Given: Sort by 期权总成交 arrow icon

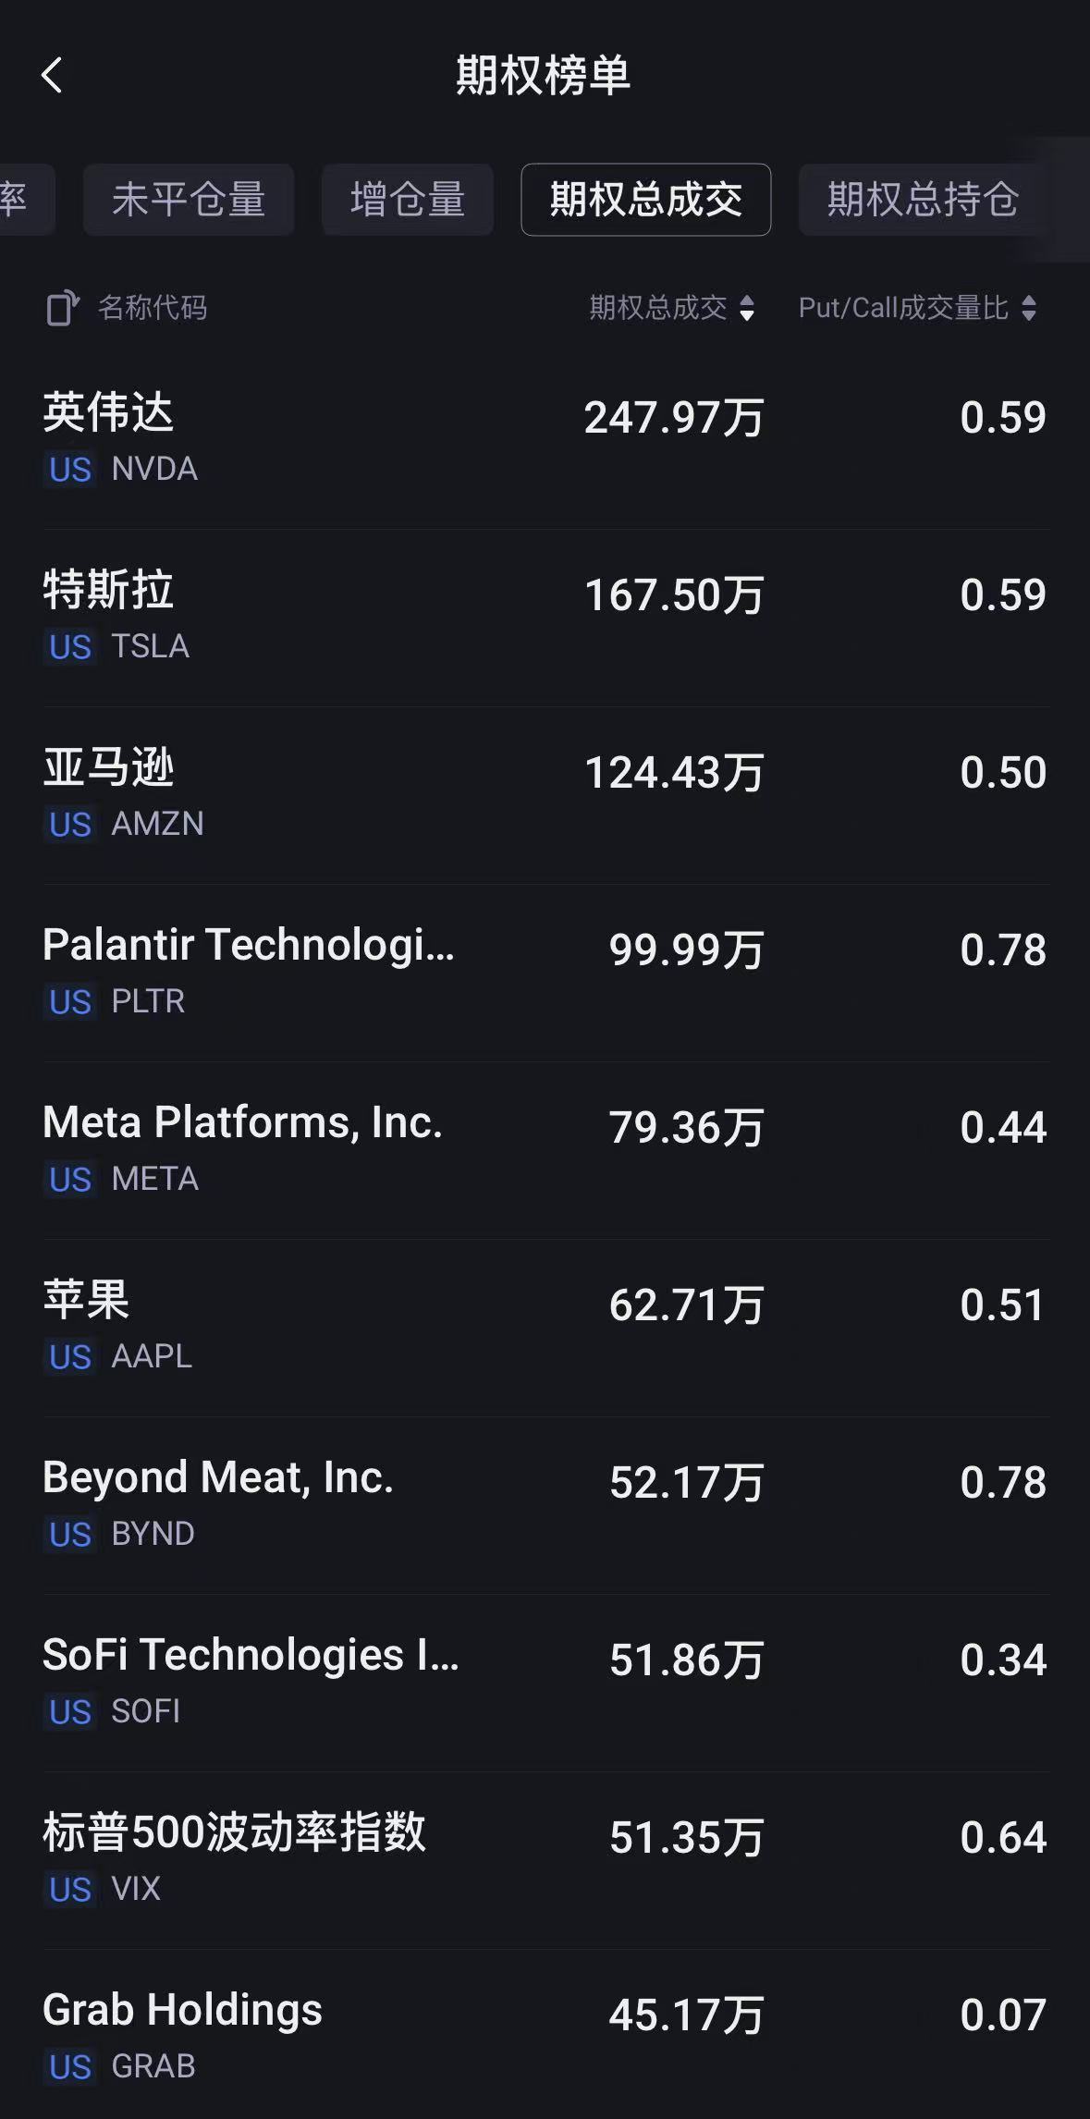Looking at the screenshot, I should [x=747, y=308].
